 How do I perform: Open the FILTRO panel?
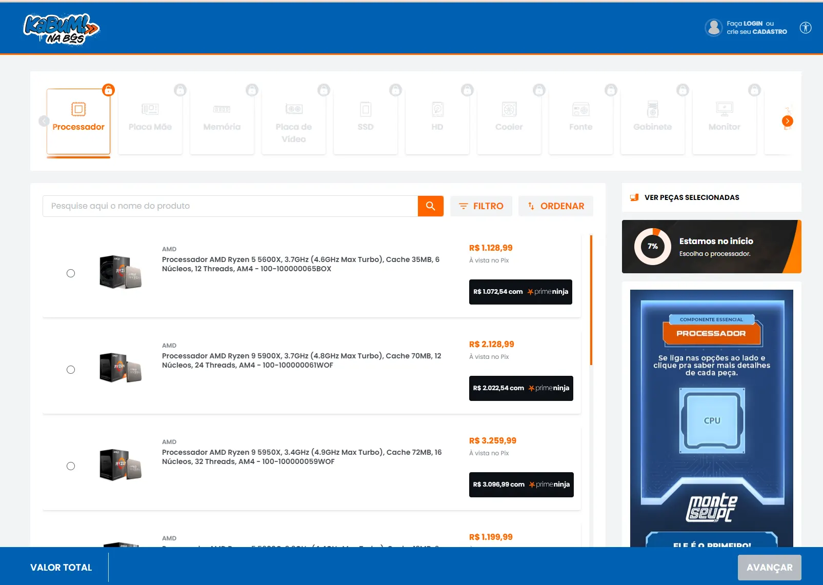tap(481, 206)
